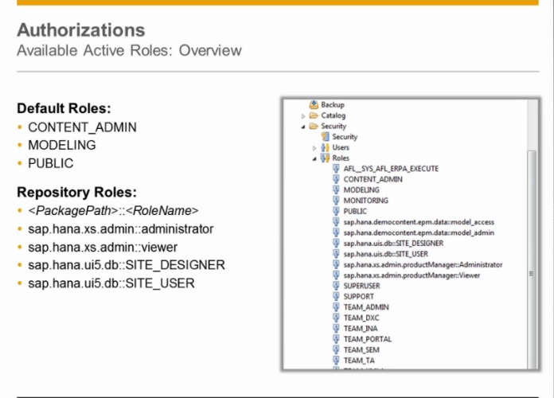Click role icon beside uis.db::SITE_DESIGNER in tree
The image size is (554, 398).
coord(337,244)
